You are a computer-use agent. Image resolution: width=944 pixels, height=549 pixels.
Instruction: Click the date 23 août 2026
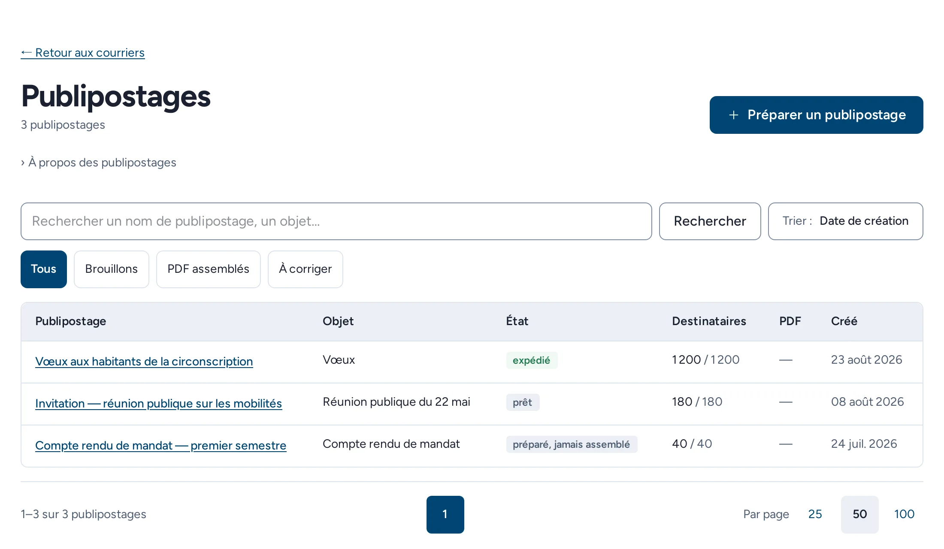[x=866, y=360]
